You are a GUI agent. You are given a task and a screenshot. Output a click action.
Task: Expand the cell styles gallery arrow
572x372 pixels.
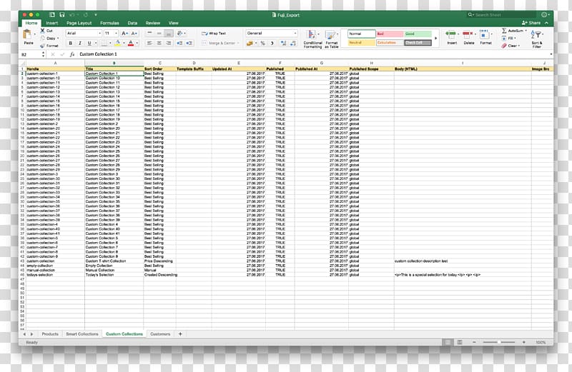pyautogui.click(x=435, y=38)
